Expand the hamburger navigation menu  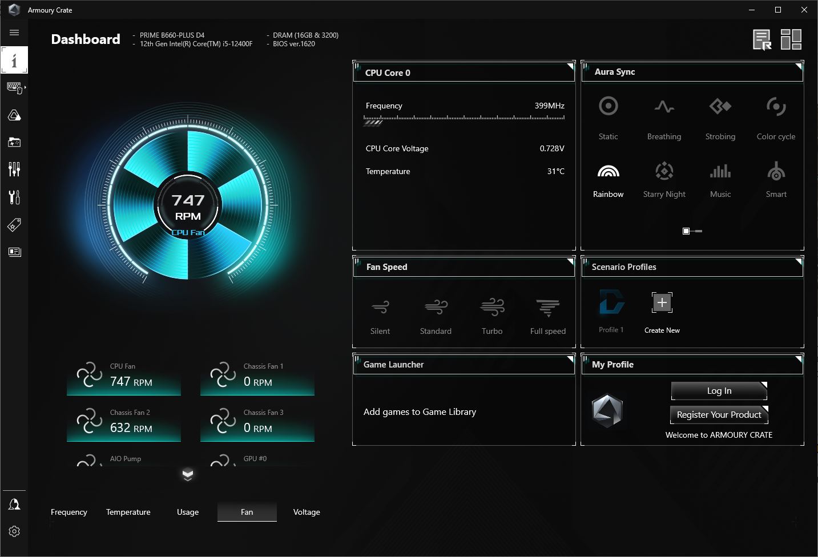[x=14, y=33]
